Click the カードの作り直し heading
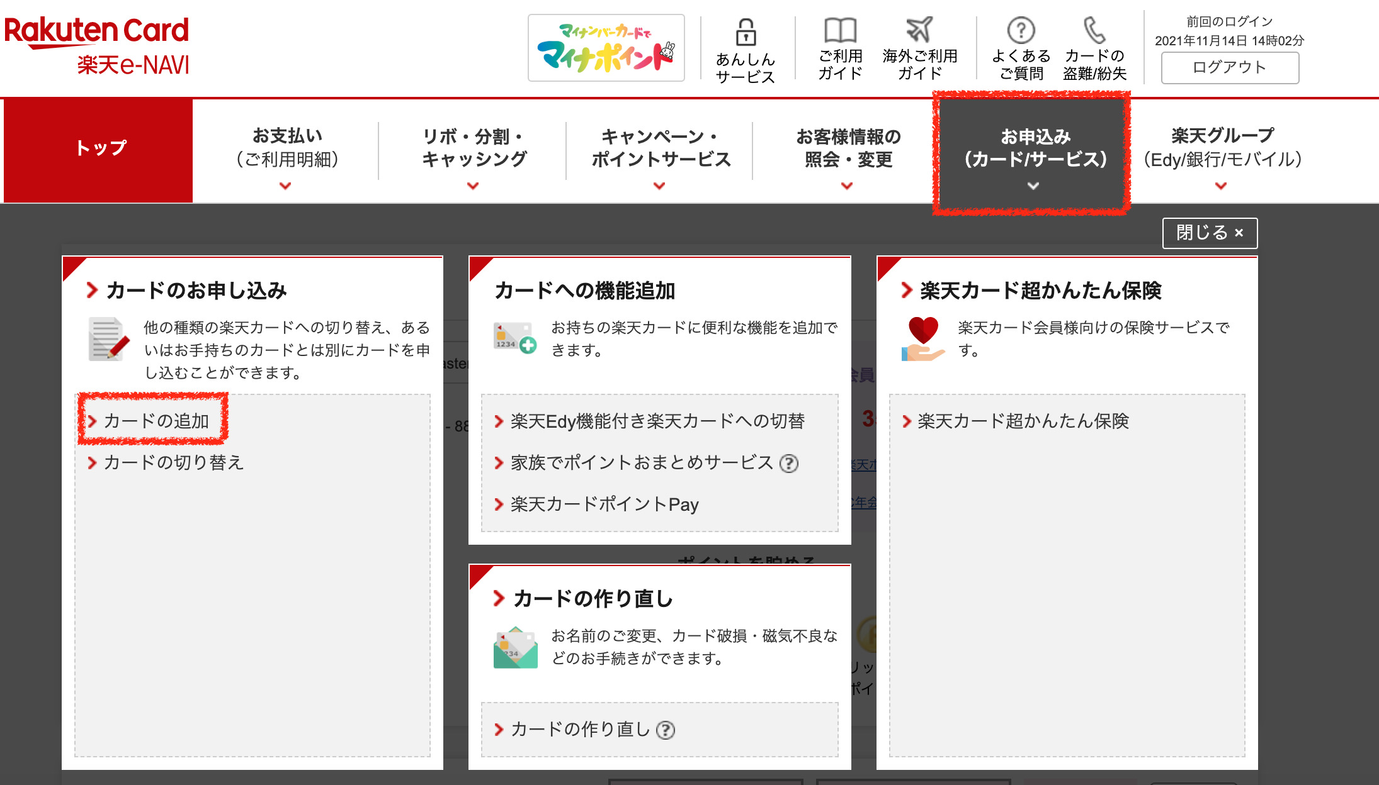The width and height of the screenshot is (1379, 785). (593, 598)
